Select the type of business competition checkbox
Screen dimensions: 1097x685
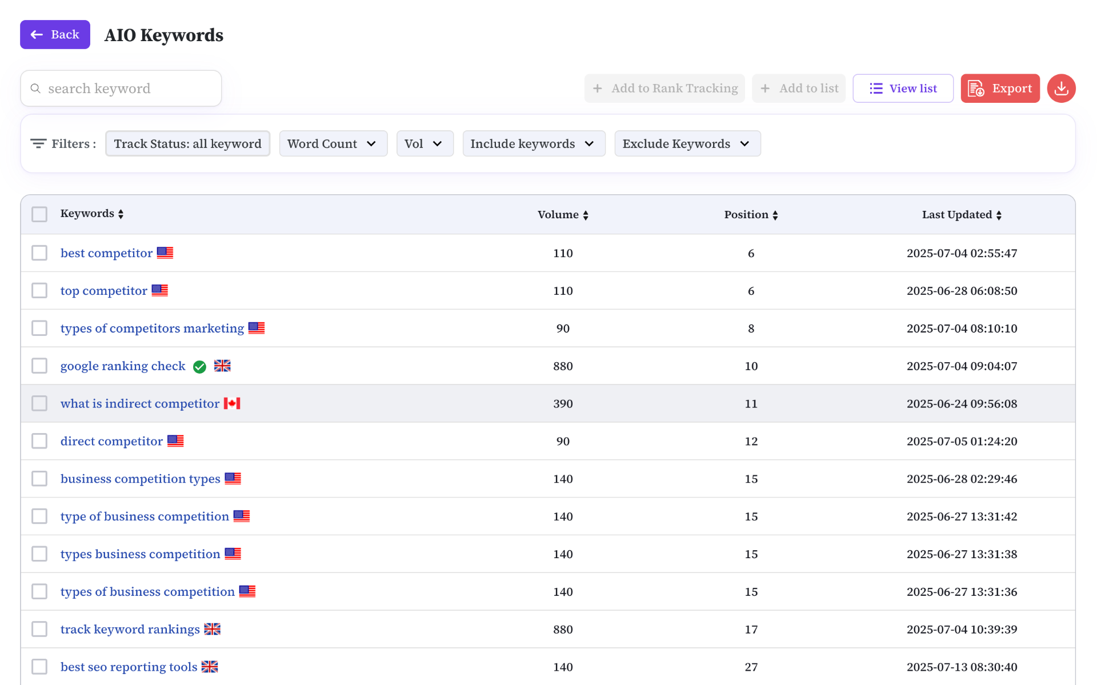(39, 516)
